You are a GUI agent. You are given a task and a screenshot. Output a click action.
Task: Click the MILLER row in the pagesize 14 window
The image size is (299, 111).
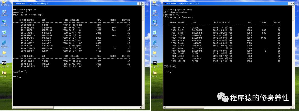[75, 66]
